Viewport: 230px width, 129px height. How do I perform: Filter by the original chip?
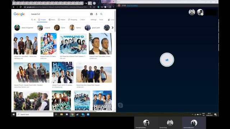44,28
